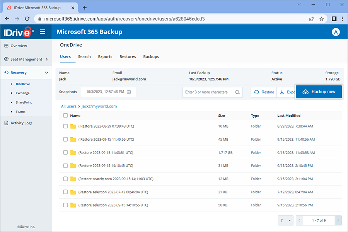The width and height of the screenshot is (348, 232).
Task: Select Exchange under Recovery
Action: pyautogui.click(x=23, y=93)
